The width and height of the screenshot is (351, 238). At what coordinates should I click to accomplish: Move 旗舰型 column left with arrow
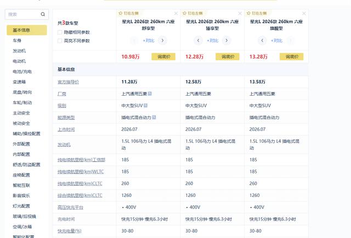click(x=262, y=40)
